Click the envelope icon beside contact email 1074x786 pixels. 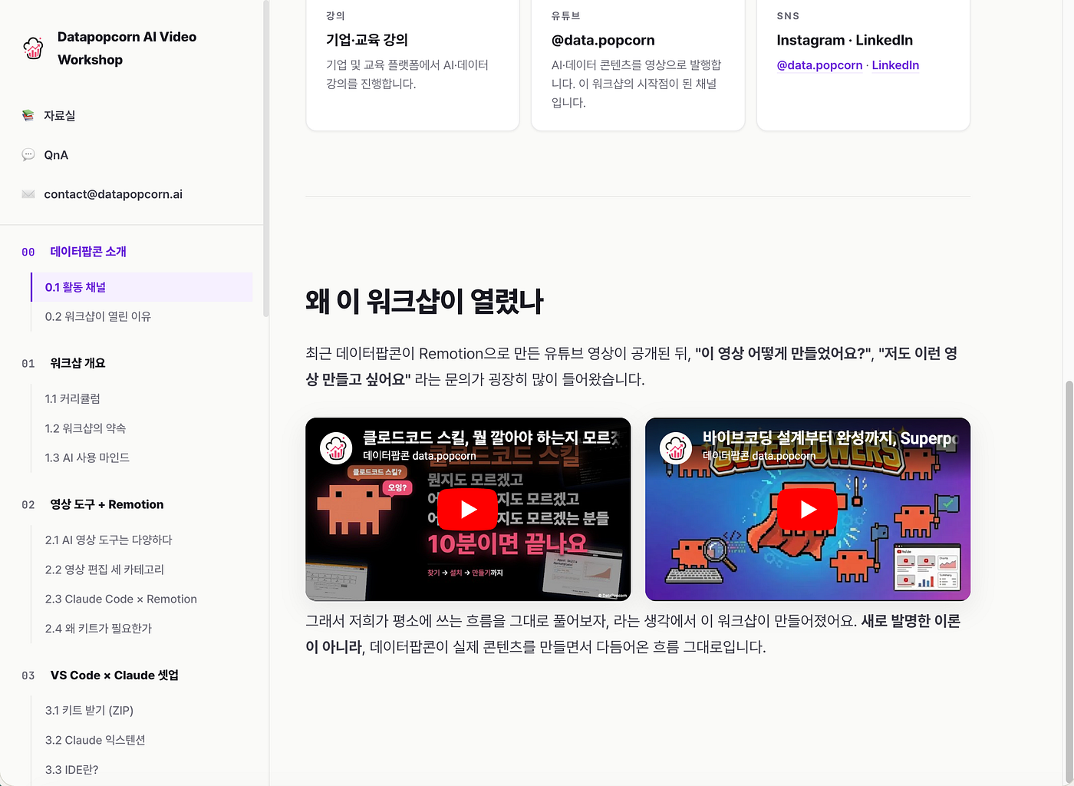(28, 194)
